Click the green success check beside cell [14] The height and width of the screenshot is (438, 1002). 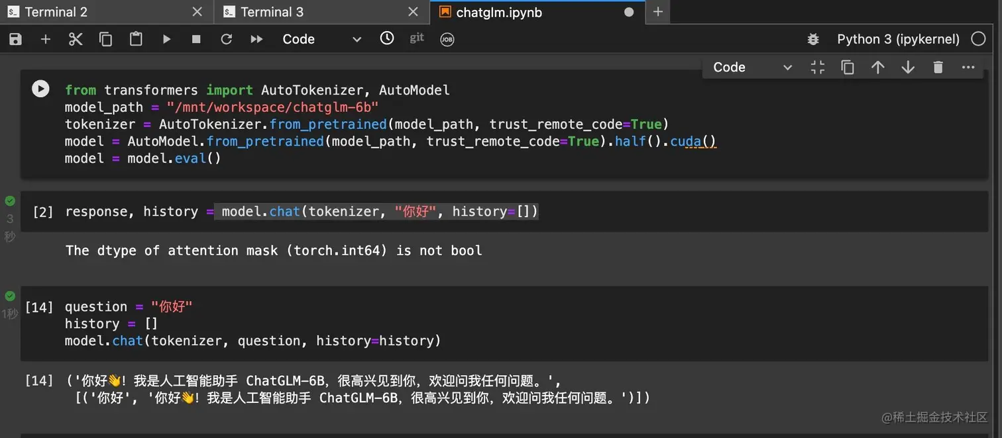point(10,296)
